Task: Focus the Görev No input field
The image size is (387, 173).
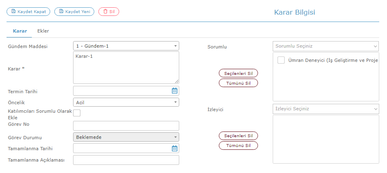Action: pyautogui.click(x=126, y=126)
